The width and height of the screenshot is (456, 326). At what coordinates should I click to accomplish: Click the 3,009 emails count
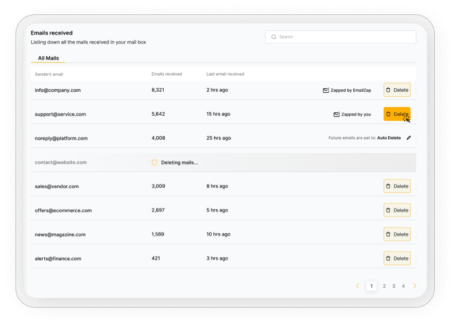[158, 186]
